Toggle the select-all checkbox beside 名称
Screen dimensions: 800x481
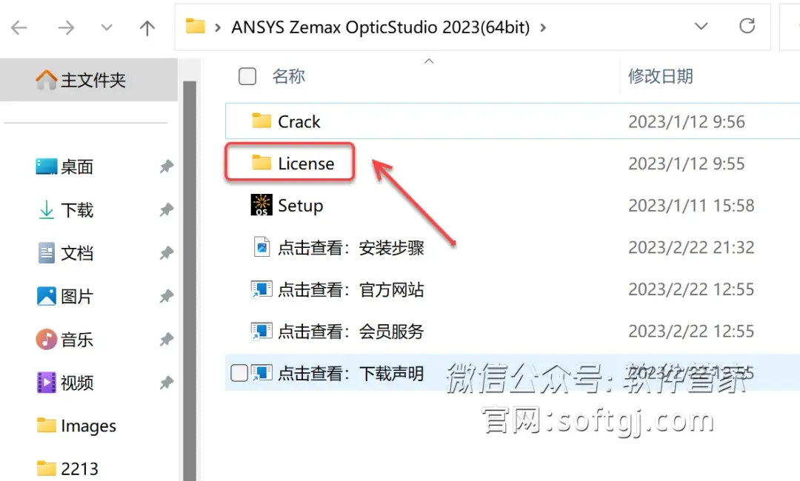click(247, 76)
